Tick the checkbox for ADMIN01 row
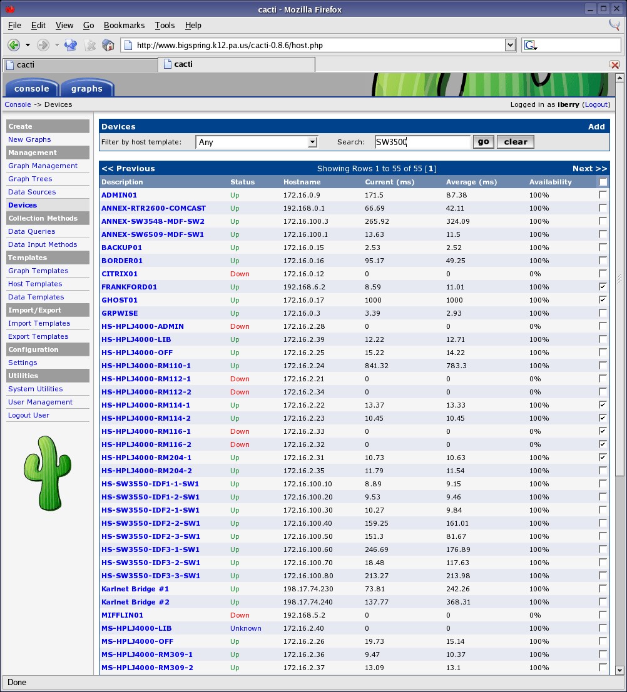 point(603,195)
